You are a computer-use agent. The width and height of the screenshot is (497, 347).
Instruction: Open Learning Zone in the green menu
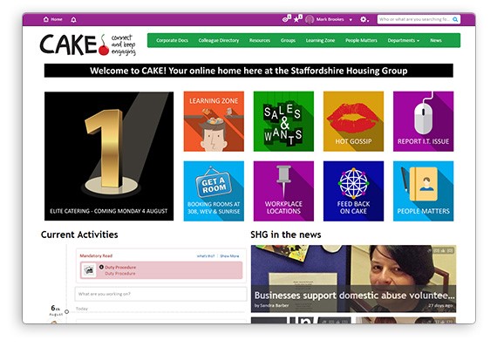320,40
